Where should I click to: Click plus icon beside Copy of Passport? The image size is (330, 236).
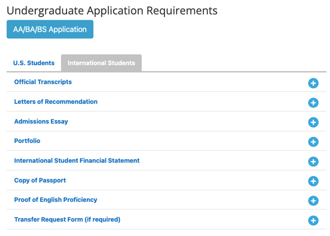pos(313,181)
